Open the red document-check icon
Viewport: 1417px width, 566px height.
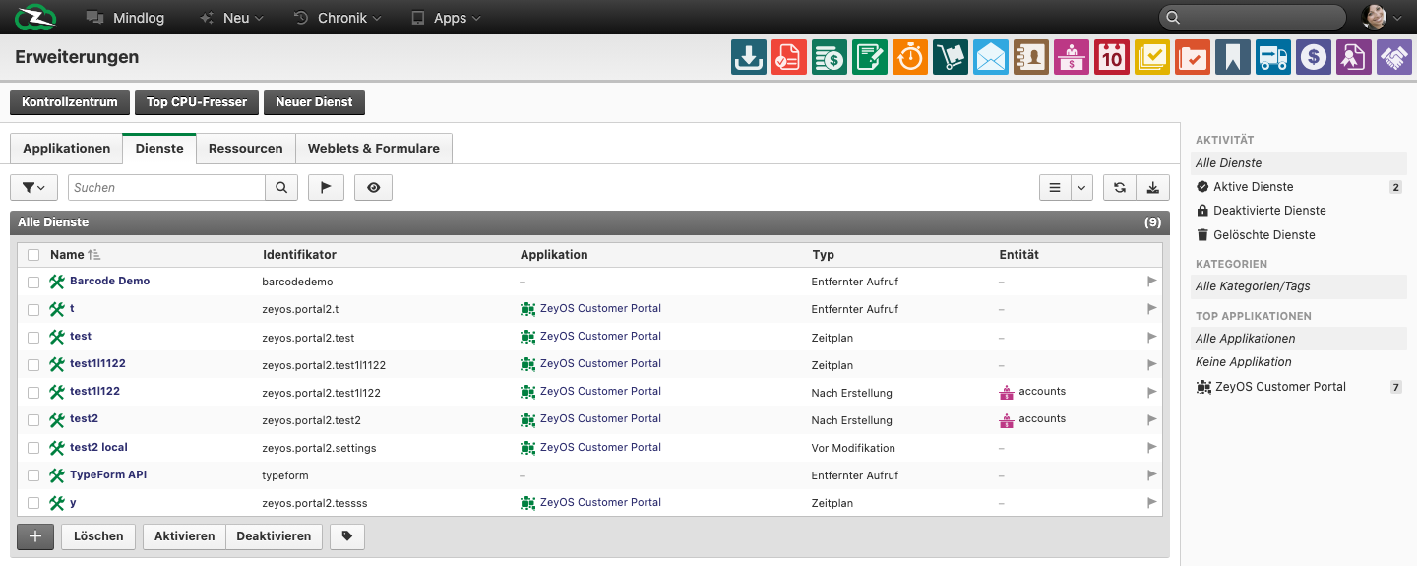point(789,57)
